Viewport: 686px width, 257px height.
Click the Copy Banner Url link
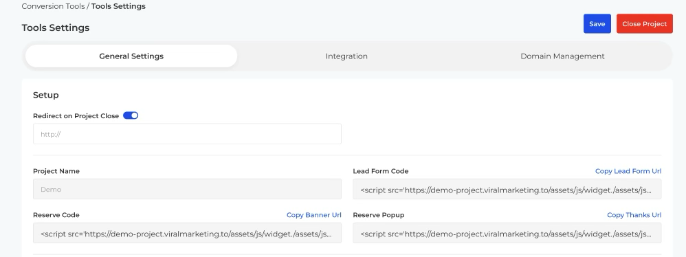(x=313, y=215)
